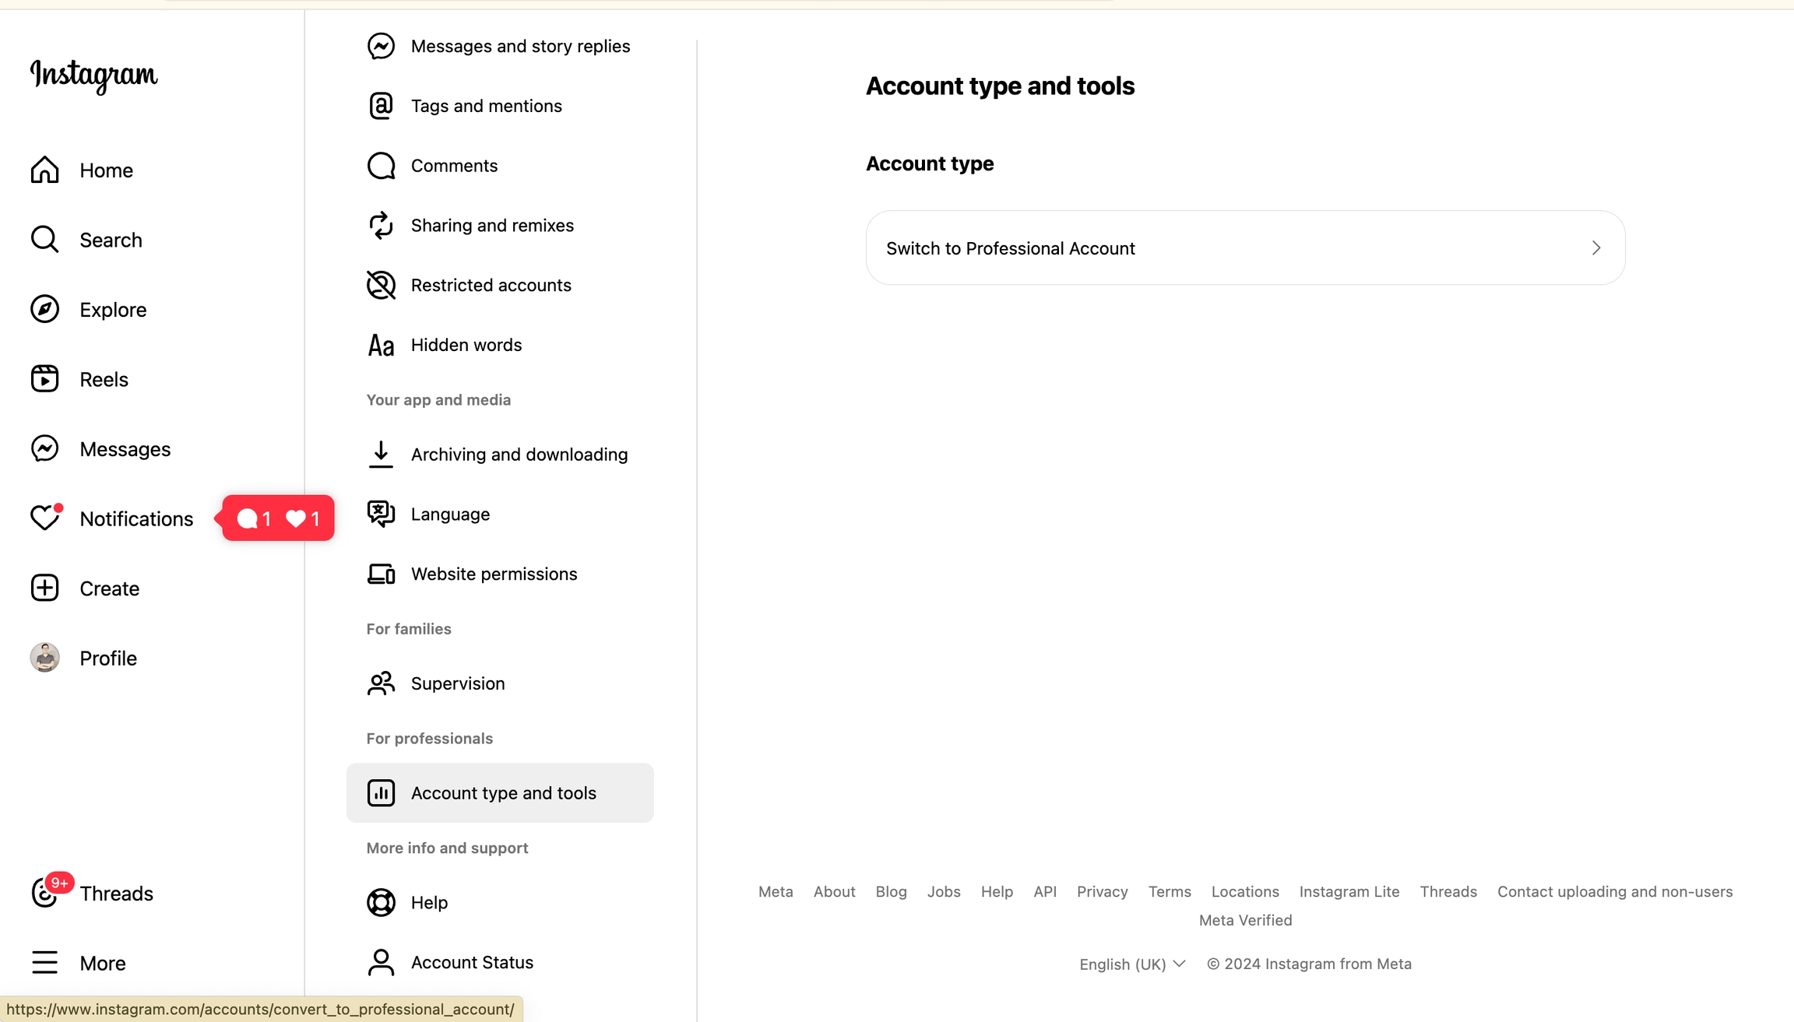Viewport: 1794px width, 1022px height.
Task: Open the Messages messenger icon in the sidebar
Action: point(44,448)
